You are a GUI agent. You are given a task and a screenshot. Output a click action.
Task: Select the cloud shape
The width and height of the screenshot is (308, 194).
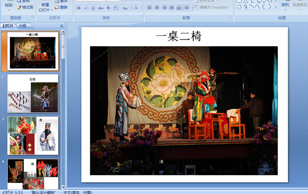tap(239, 7)
